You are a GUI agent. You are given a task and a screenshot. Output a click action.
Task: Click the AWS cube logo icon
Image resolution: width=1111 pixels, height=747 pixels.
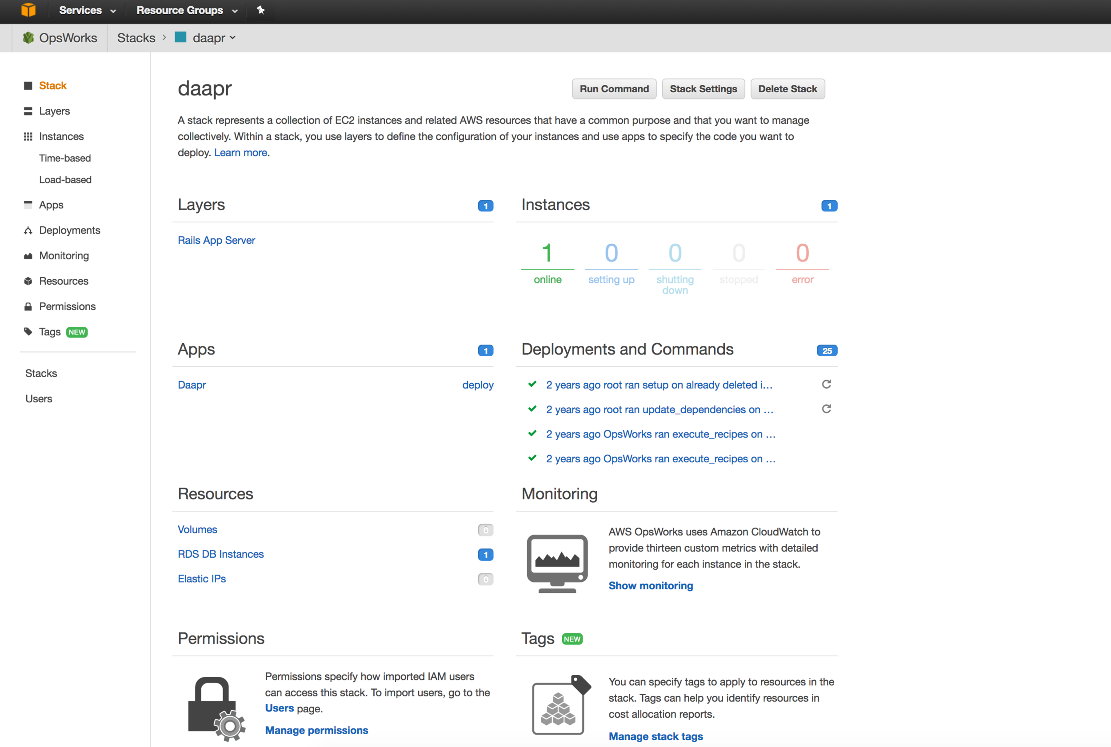[28, 10]
